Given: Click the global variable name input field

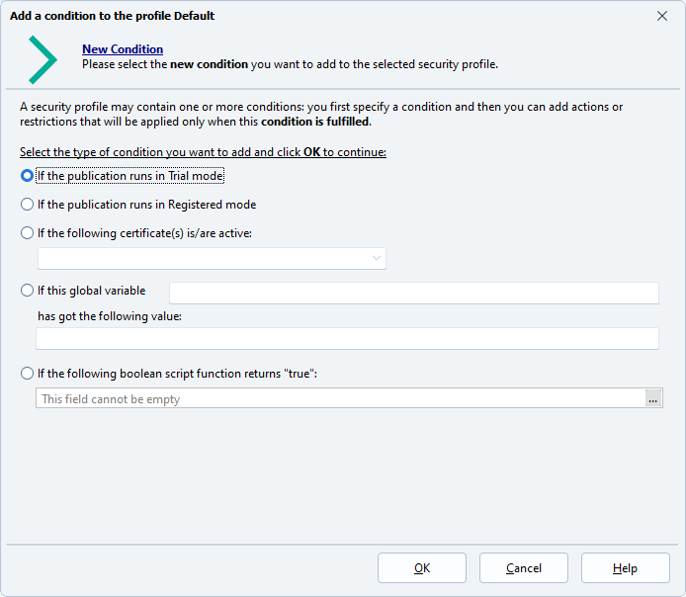Looking at the screenshot, I should [414, 293].
